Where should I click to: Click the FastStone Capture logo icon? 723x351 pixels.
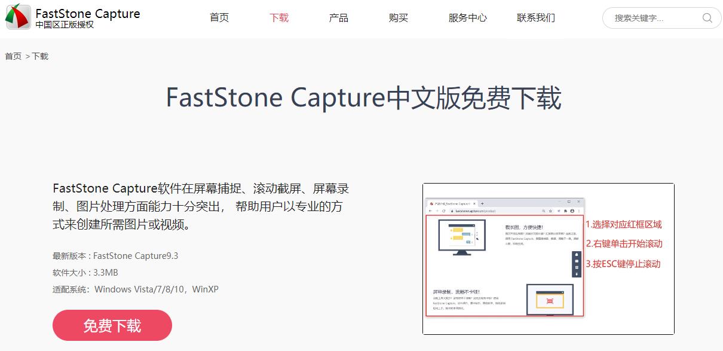tap(18, 17)
